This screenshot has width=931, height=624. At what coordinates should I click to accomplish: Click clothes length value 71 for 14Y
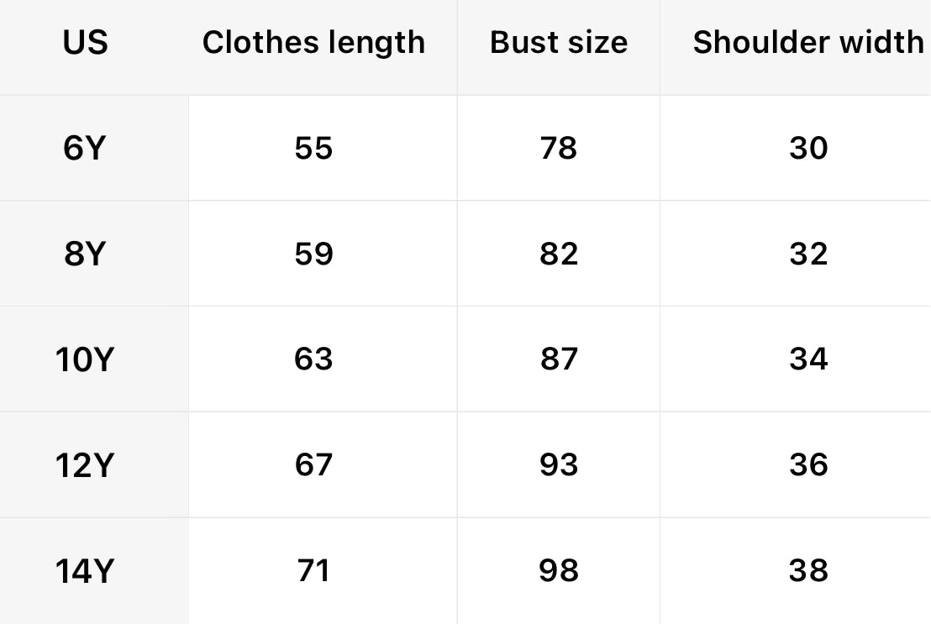click(313, 571)
